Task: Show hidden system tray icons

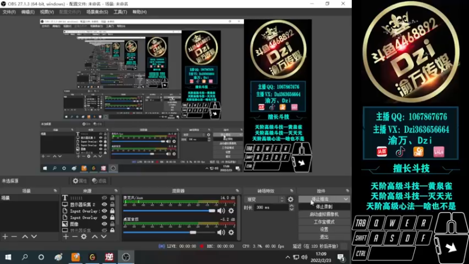Action: point(287,257)
